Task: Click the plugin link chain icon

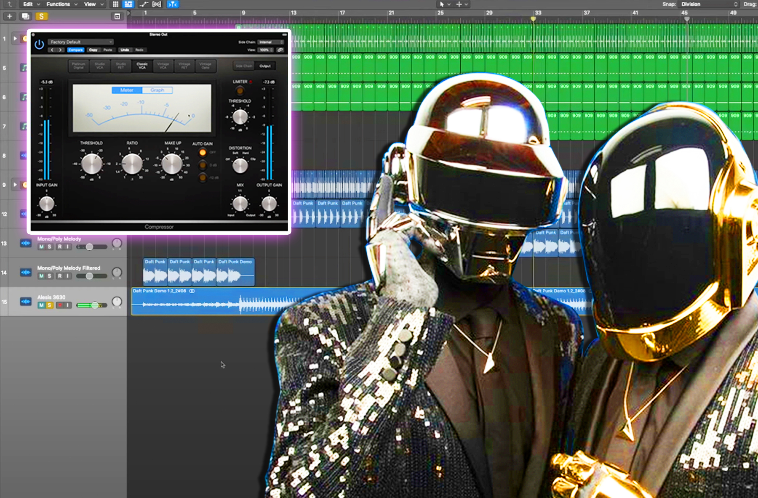Action: click(x=280, y=50)
